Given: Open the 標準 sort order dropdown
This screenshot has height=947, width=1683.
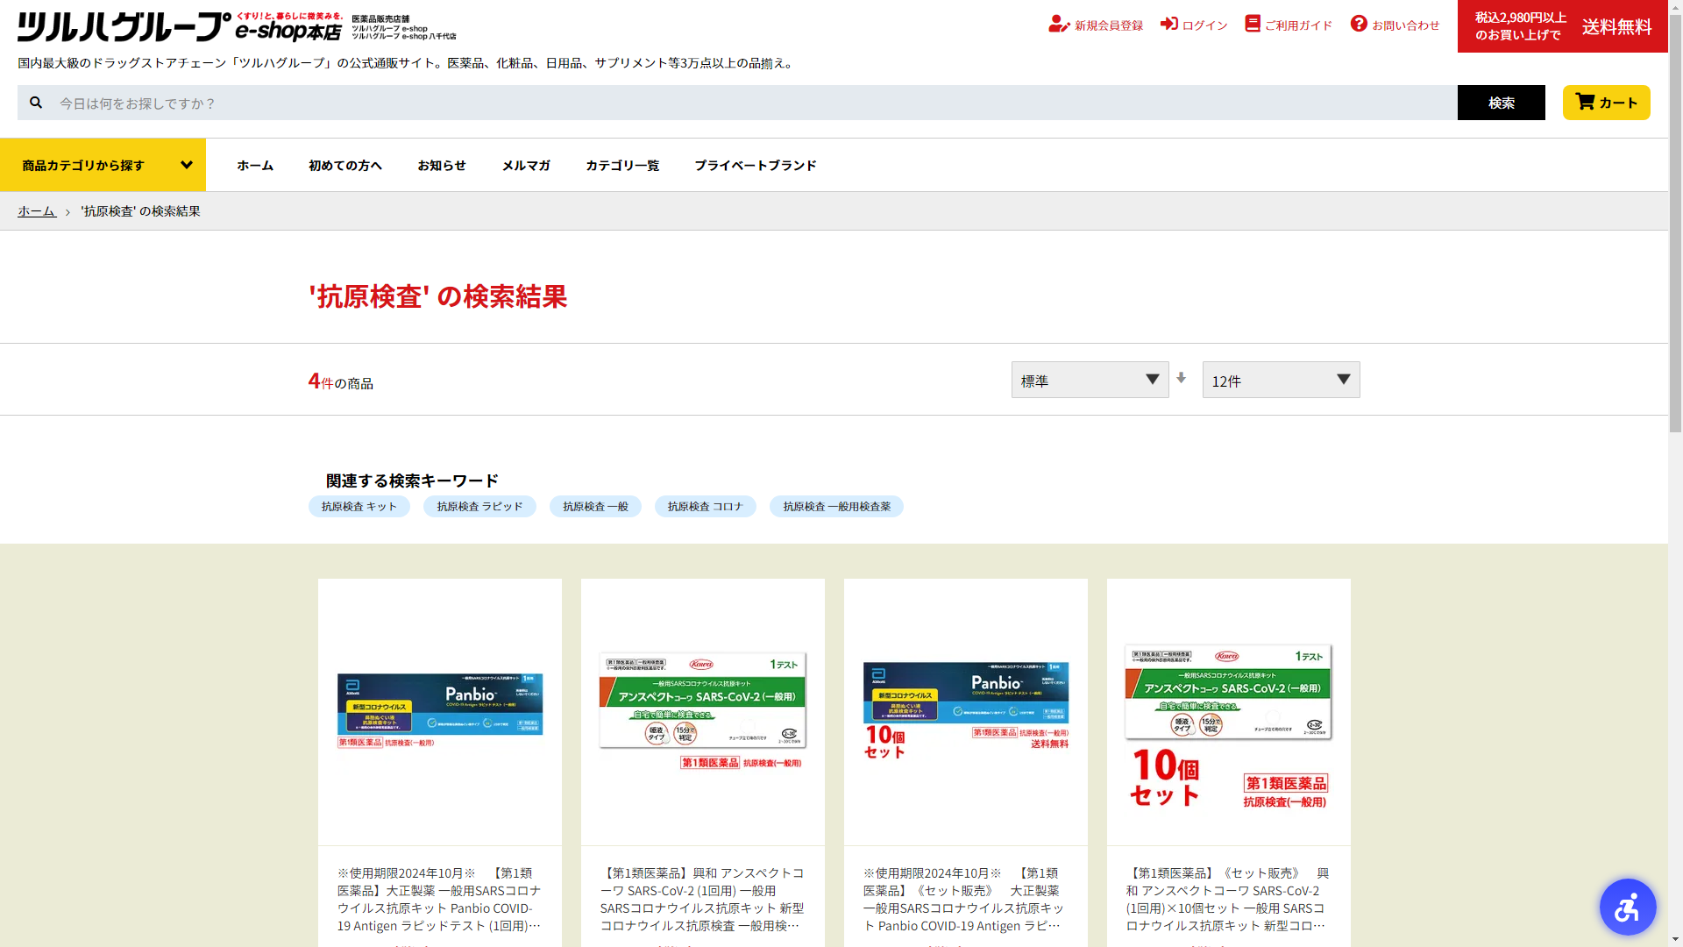Looking at the screenshot, I should pos(1090,380).
